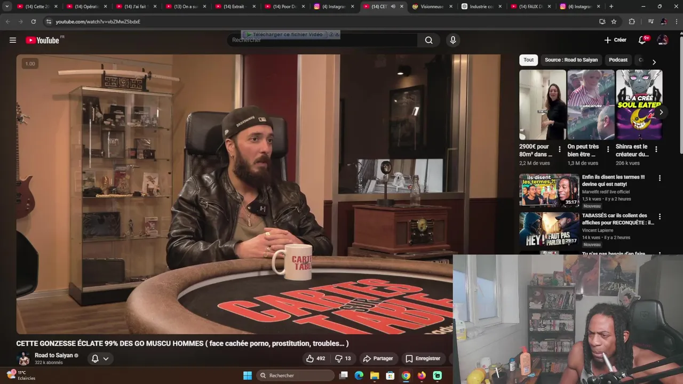Open options for the '2900€ pour 80m²' Short
The image size is (683, 384).
pyautogui.click(x=559, y=149)
